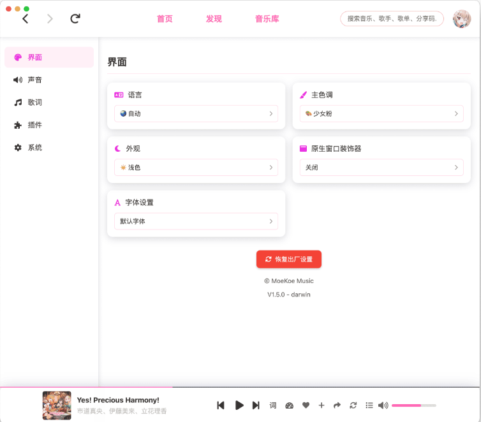Switch to the 发现 tab
Viewport: 481px width, 422px height.
214,18
